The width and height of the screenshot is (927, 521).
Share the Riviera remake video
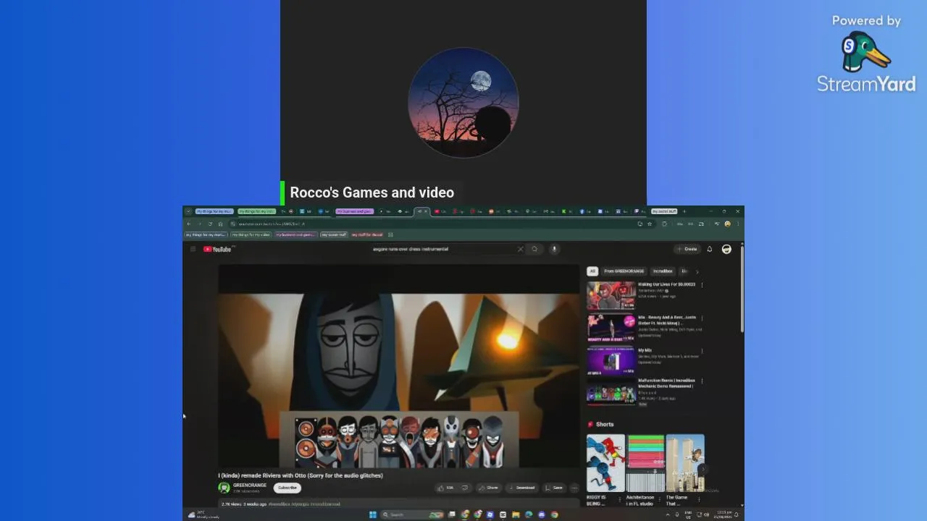coord(489,488)
